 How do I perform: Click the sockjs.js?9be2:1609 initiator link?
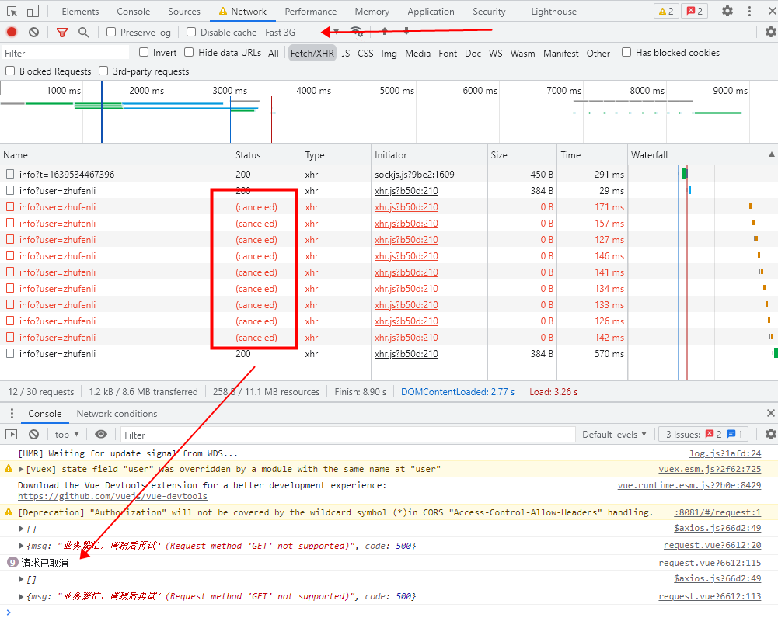tap(414, 175)
